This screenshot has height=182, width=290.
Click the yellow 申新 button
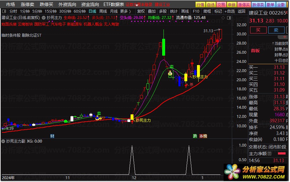231,5
